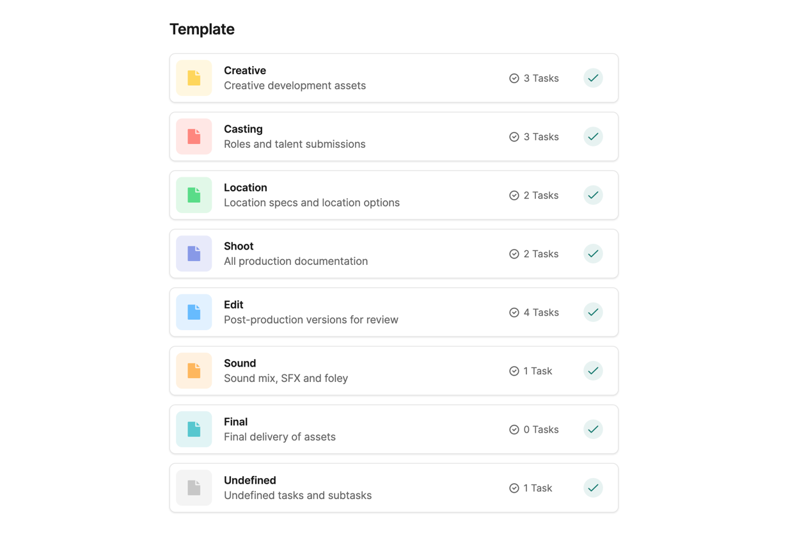The height and width of the screenshot is (533, 788).
Task: Click the yellow Creative file icon
Action: pos(194,78)
